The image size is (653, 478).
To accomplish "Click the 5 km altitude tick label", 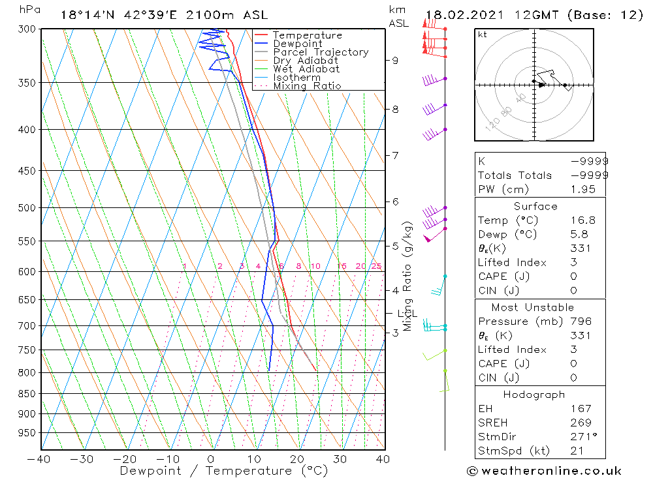I will pyautogui.click(x=395, y=246).
